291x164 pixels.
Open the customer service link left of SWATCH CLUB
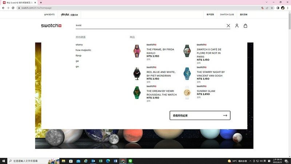click(210, 15)
